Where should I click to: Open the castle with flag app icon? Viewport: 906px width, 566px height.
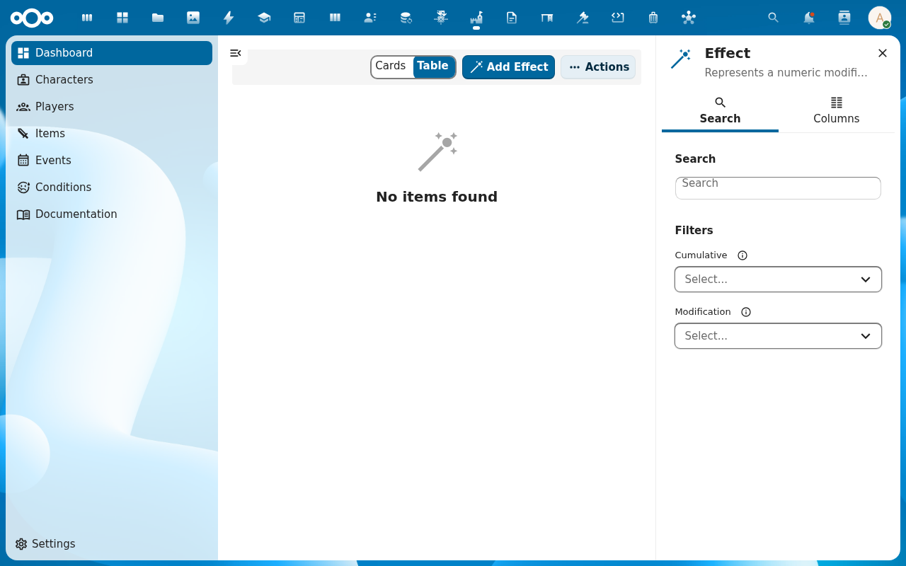476,18
